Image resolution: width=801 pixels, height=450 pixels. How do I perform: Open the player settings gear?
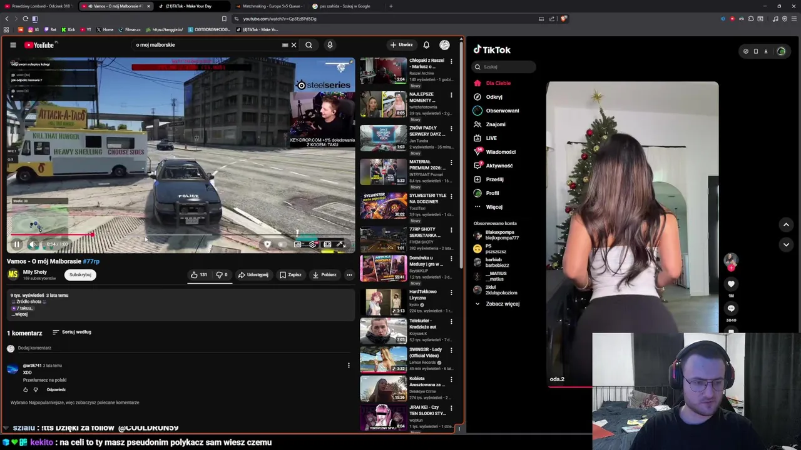313,244
